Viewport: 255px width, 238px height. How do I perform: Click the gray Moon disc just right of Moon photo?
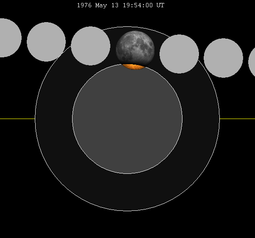point(179,54)
